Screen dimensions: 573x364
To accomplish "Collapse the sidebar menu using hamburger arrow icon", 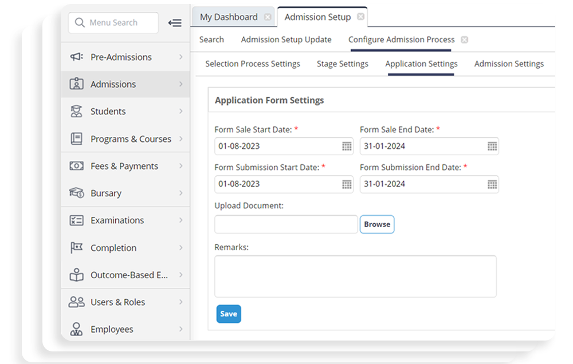I will click(x=175, y=23).
